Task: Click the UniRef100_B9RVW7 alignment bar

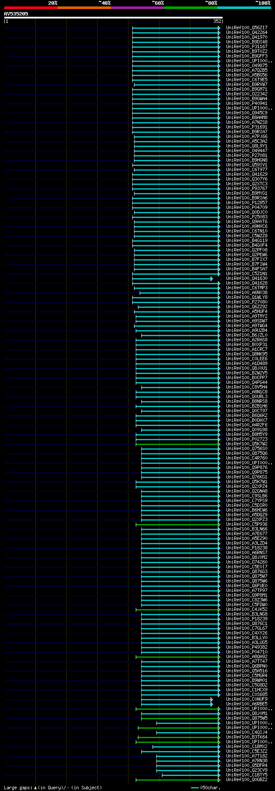Action: point(177,84)
